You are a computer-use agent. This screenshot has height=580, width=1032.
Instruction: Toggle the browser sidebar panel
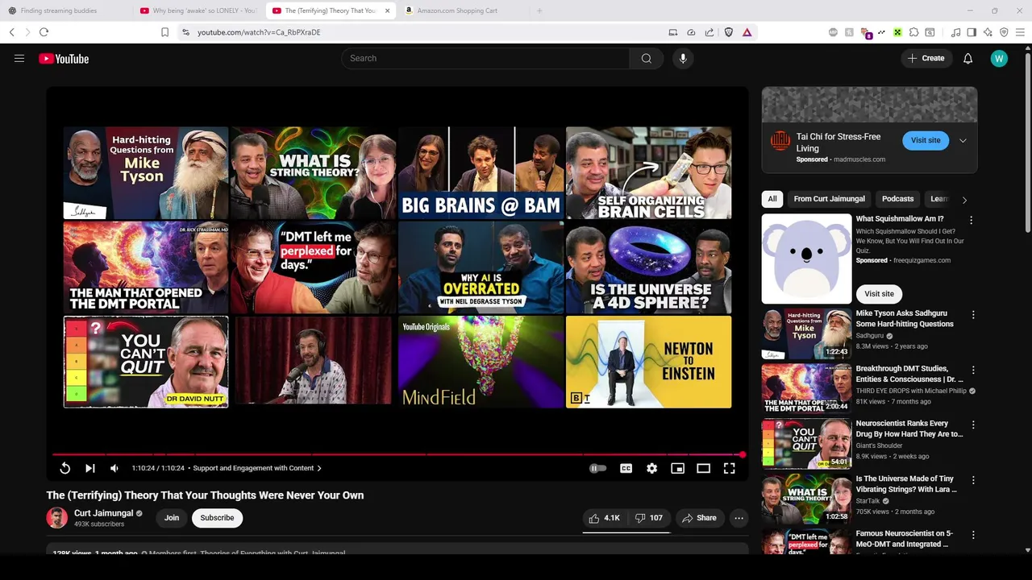point(972,32)
